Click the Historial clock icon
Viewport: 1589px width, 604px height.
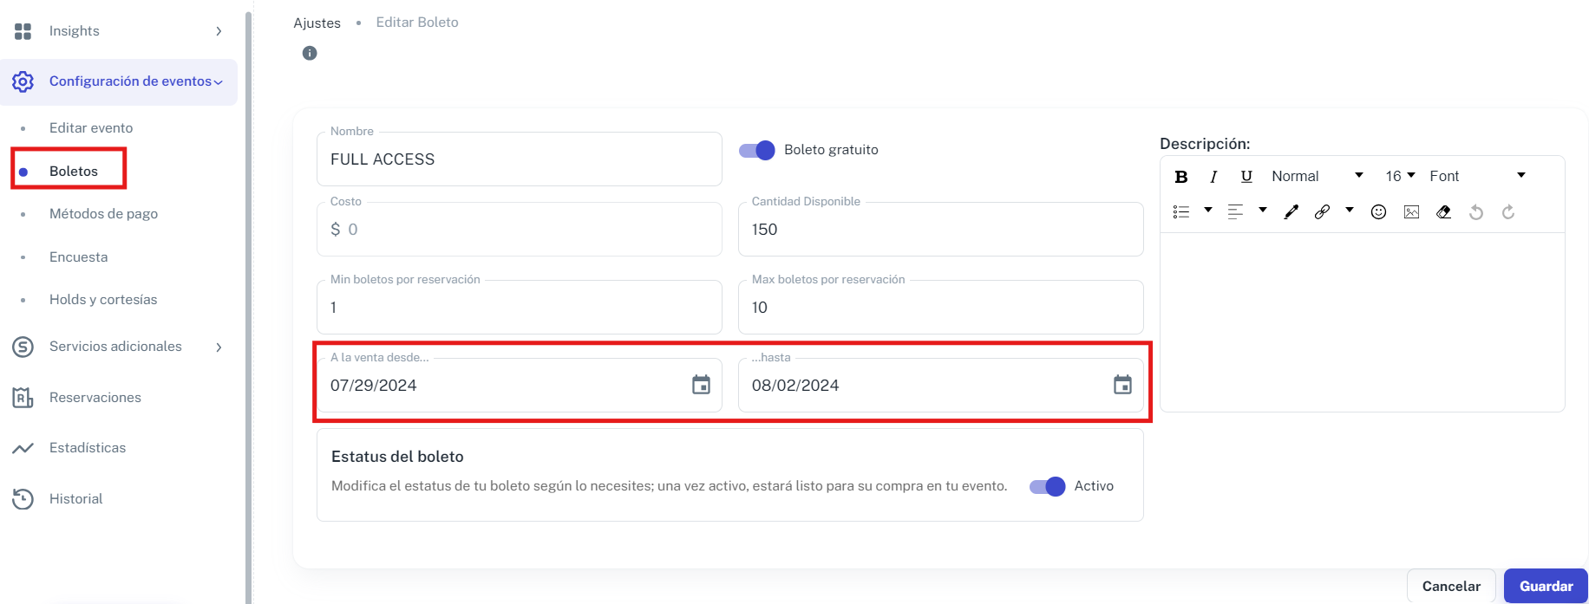pos(23,499)
